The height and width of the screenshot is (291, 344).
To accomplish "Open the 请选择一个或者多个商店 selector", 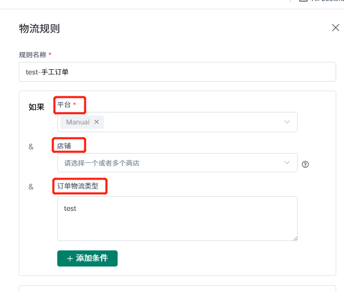I will pyautogui.click(x=177, y=162).
